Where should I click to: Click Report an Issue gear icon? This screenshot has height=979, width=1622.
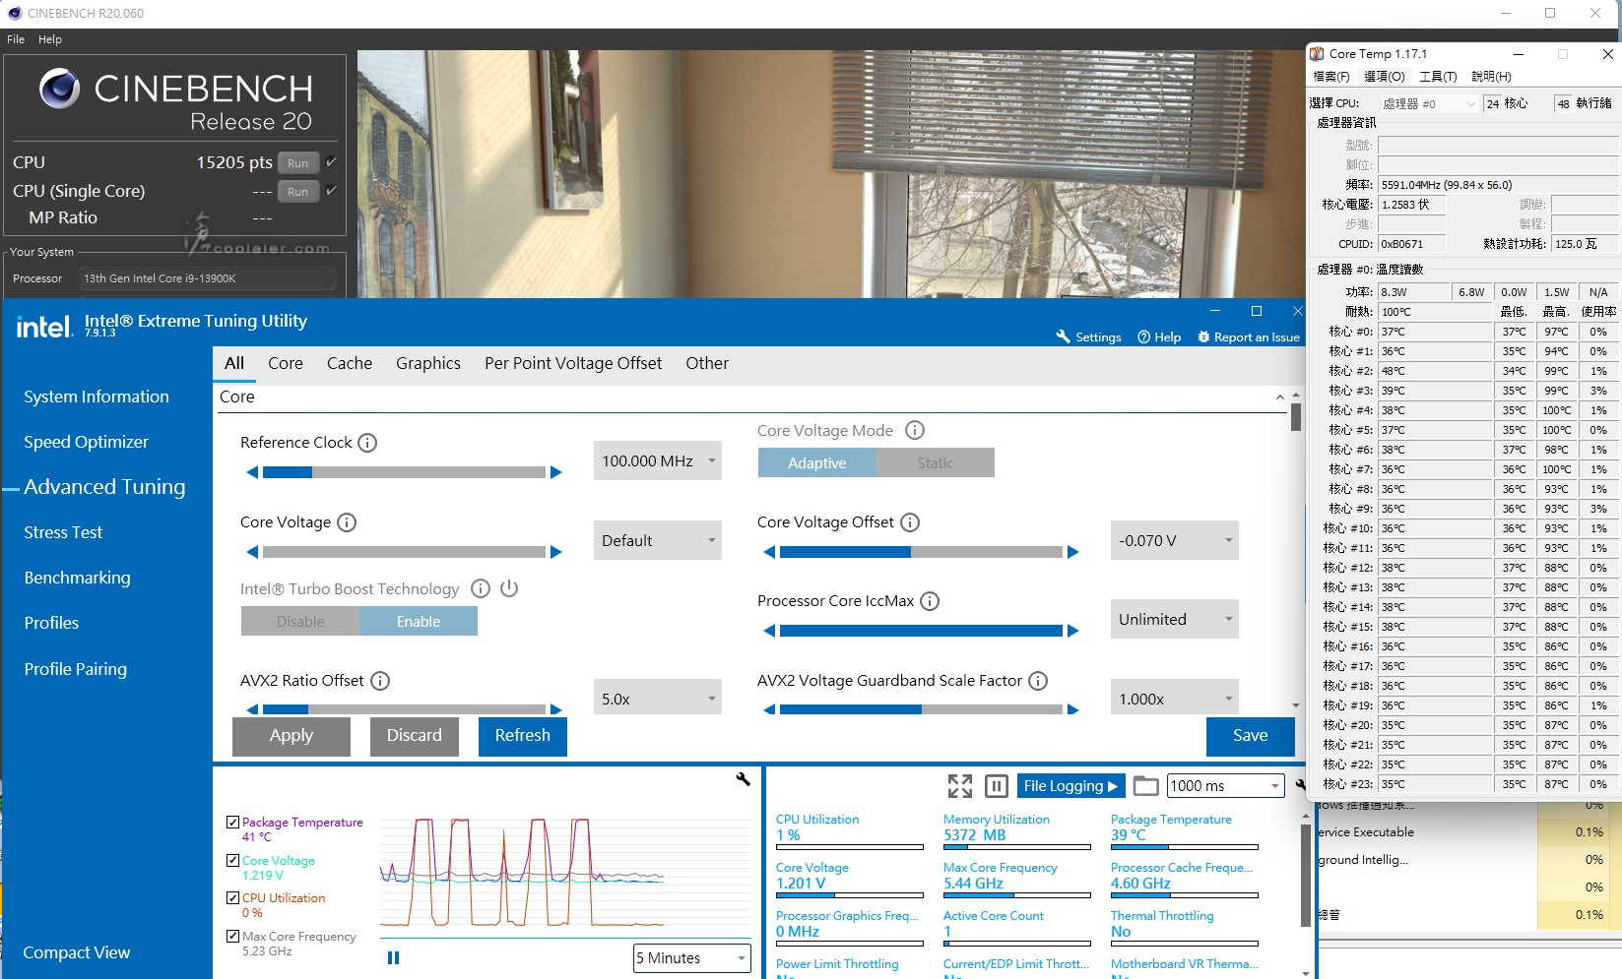1203,337
